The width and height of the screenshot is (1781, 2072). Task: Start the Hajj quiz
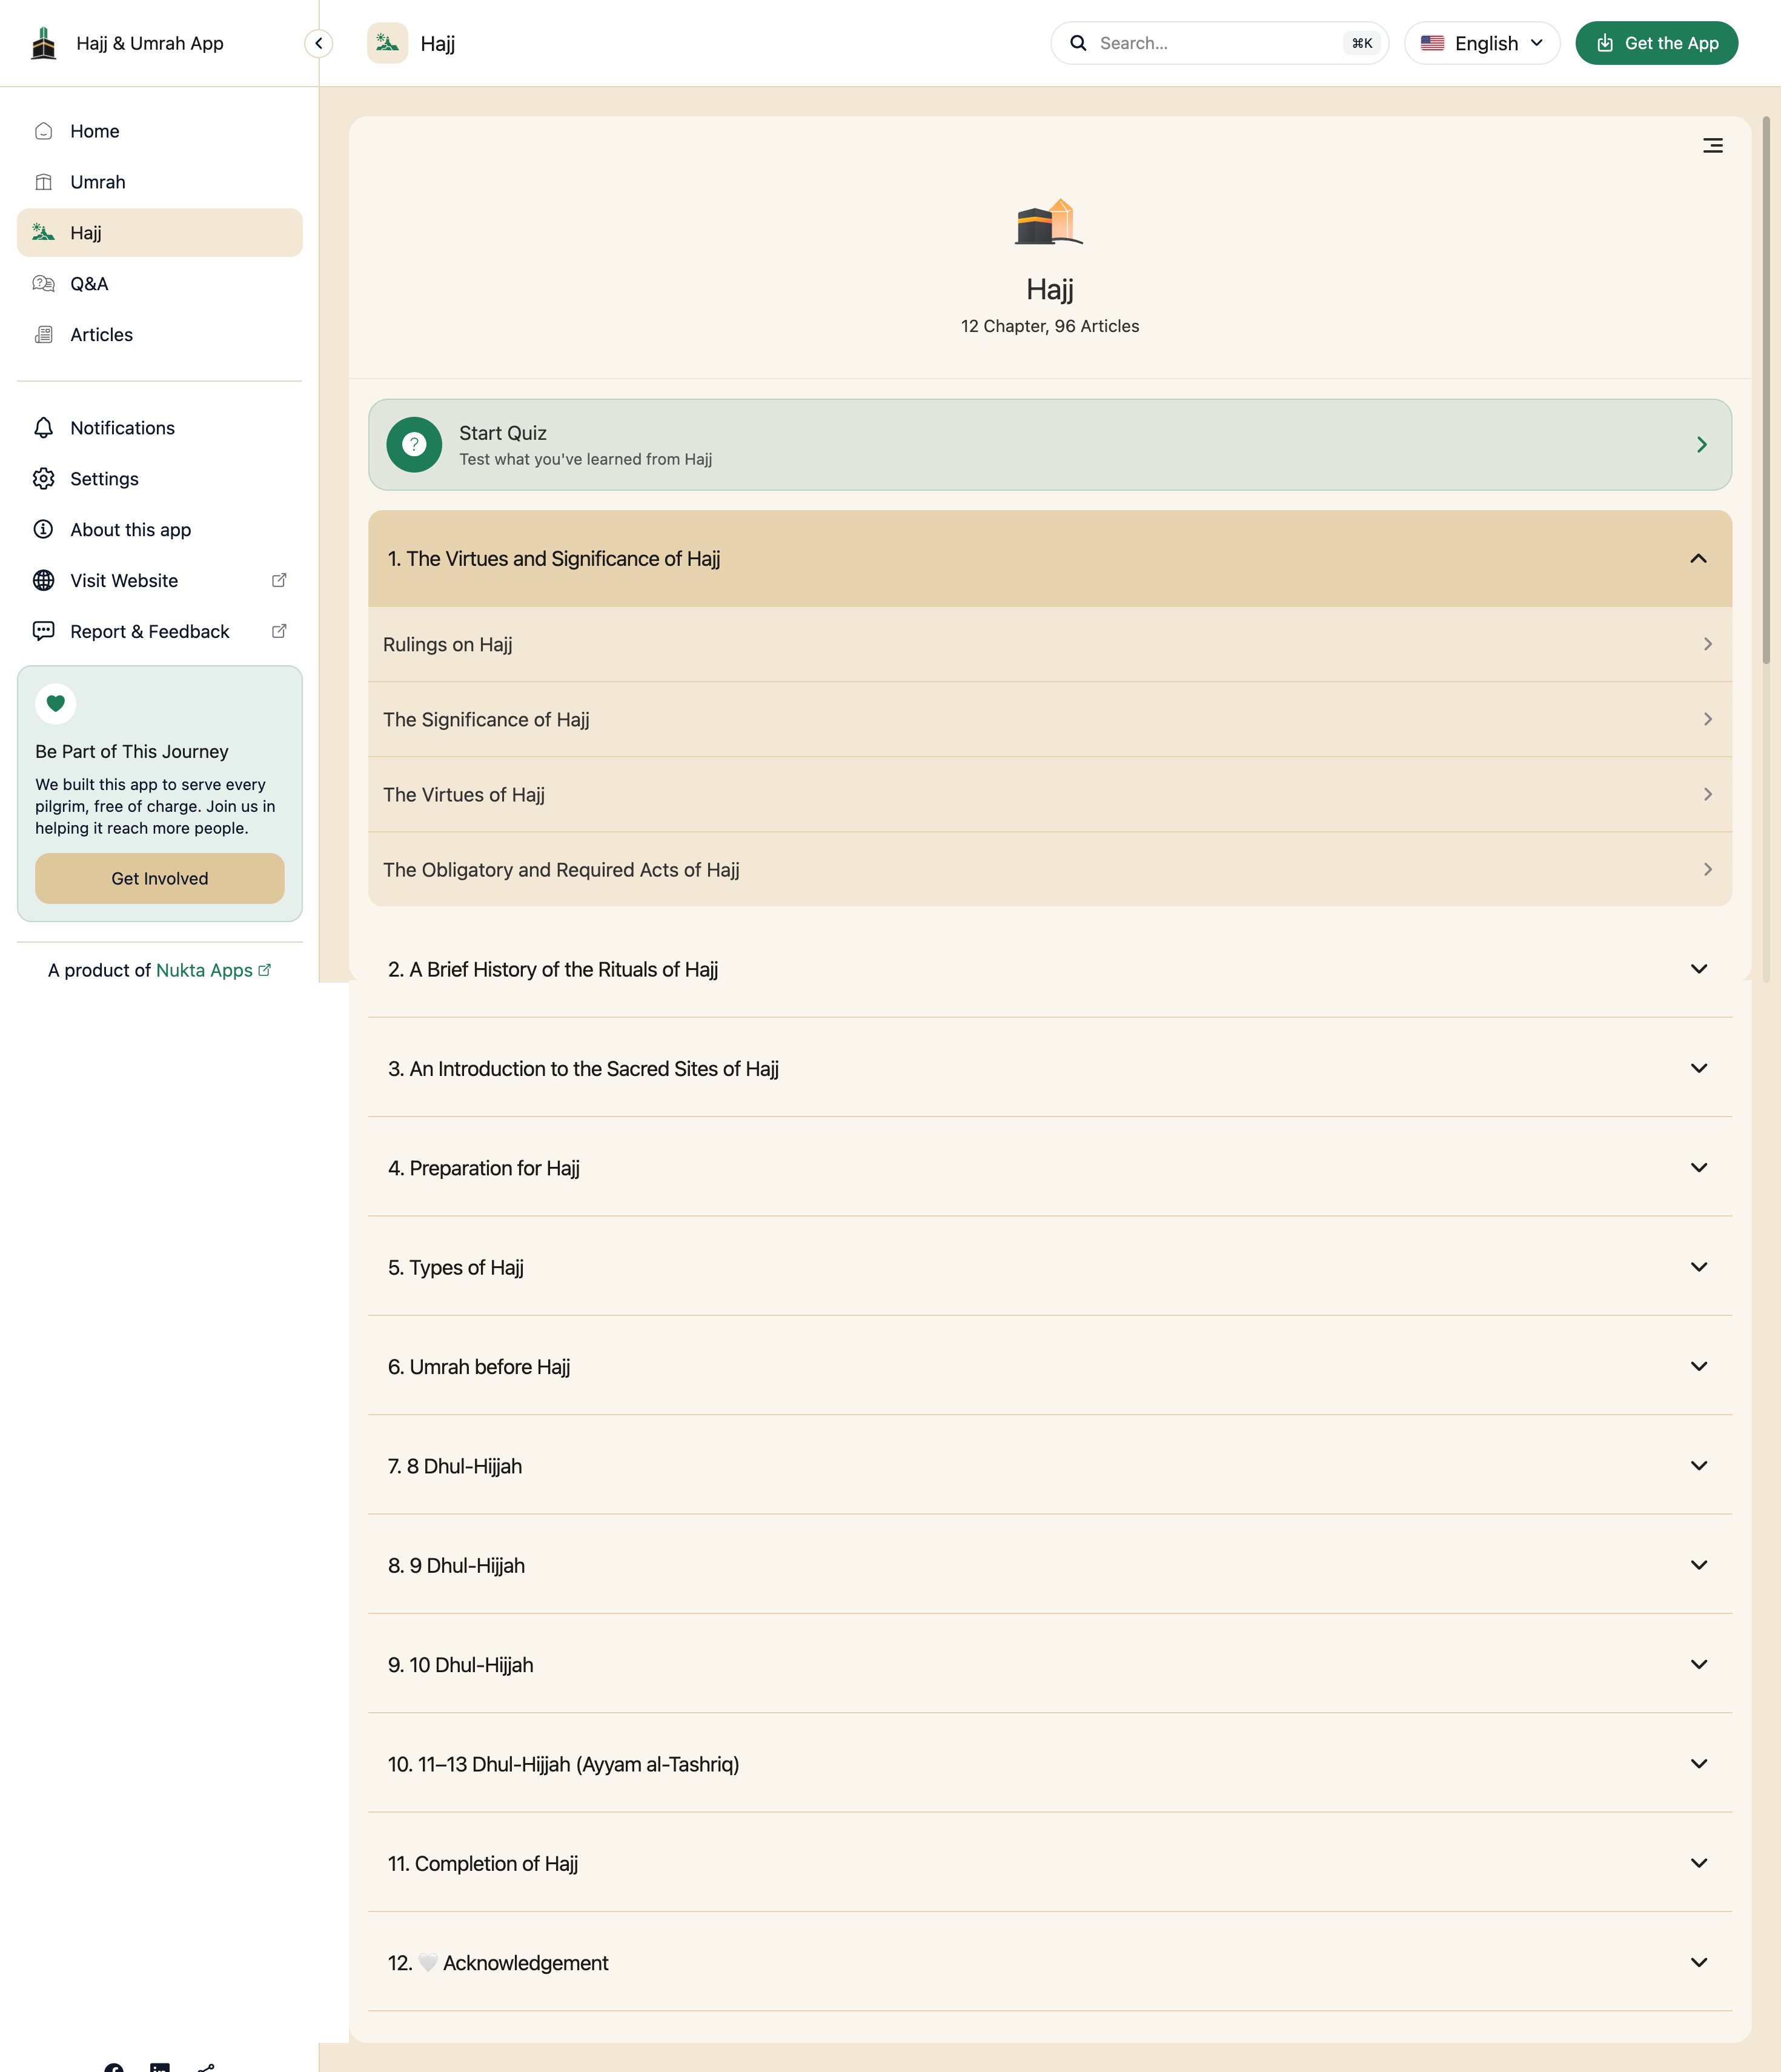(x=1049, y=445)
